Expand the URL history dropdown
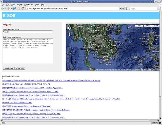The height and width of the screenshot is (125, 162). 120,9
